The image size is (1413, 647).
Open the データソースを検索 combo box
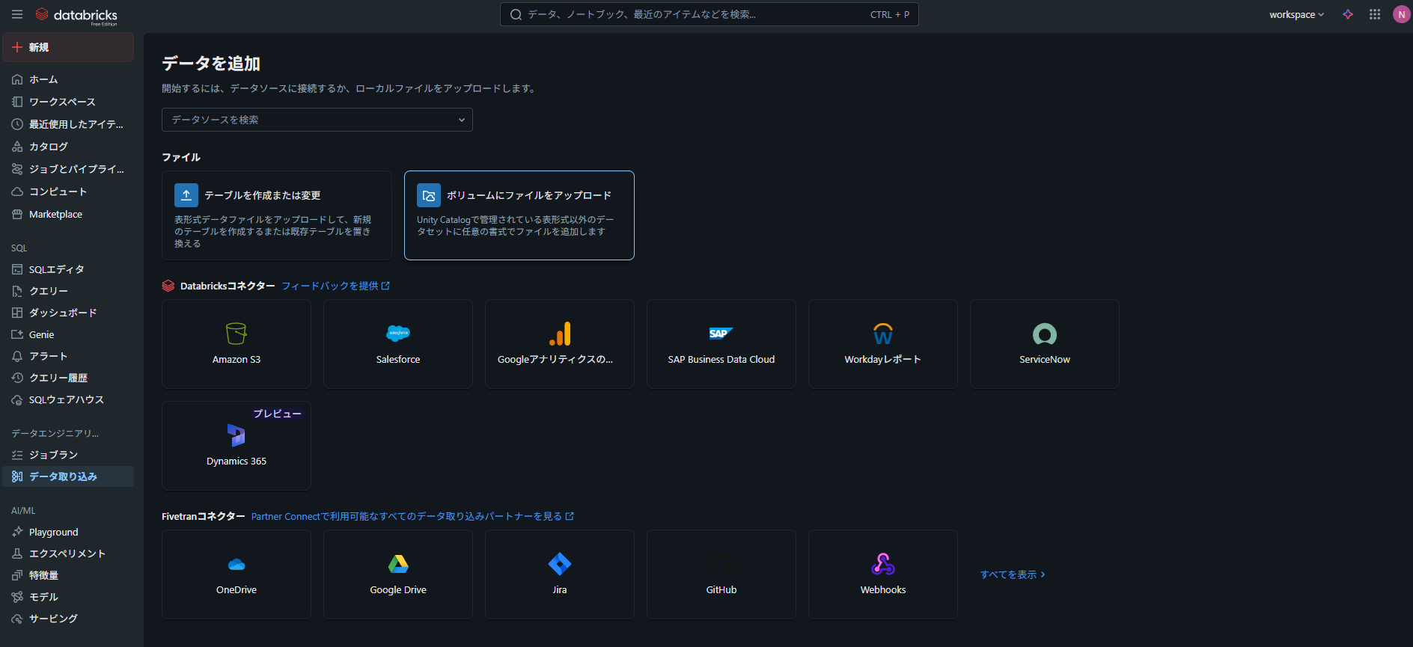pos(317,120)
